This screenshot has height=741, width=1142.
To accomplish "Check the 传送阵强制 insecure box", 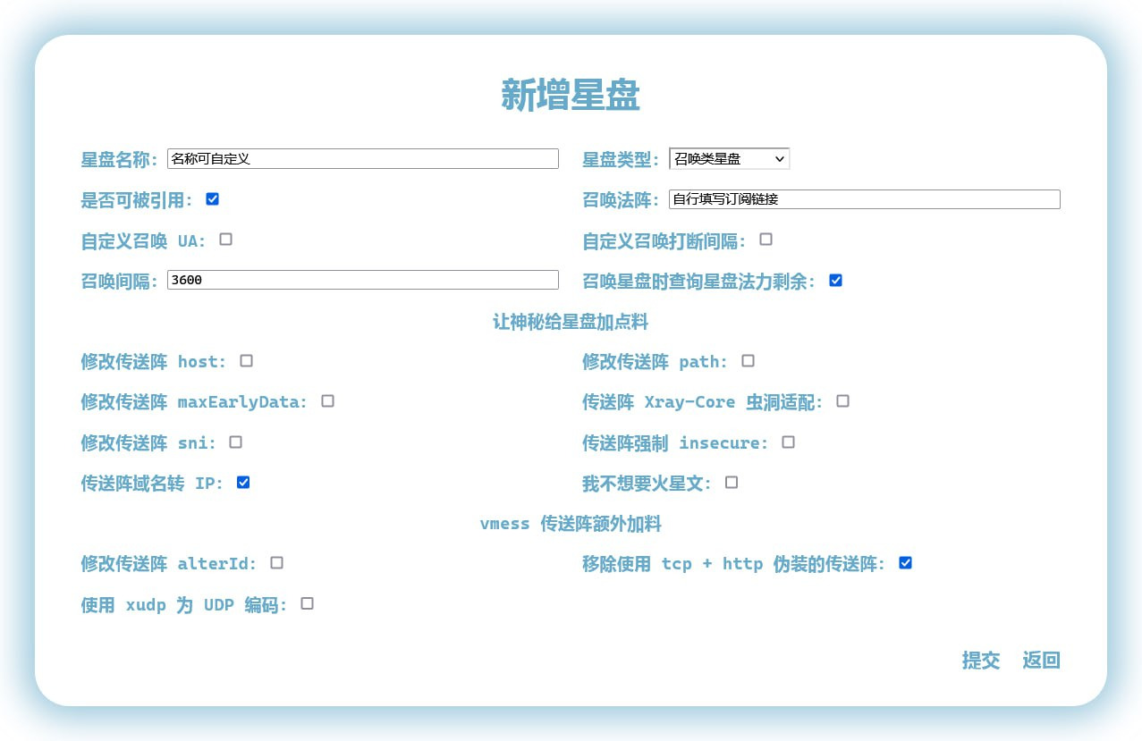I will 788,442.
